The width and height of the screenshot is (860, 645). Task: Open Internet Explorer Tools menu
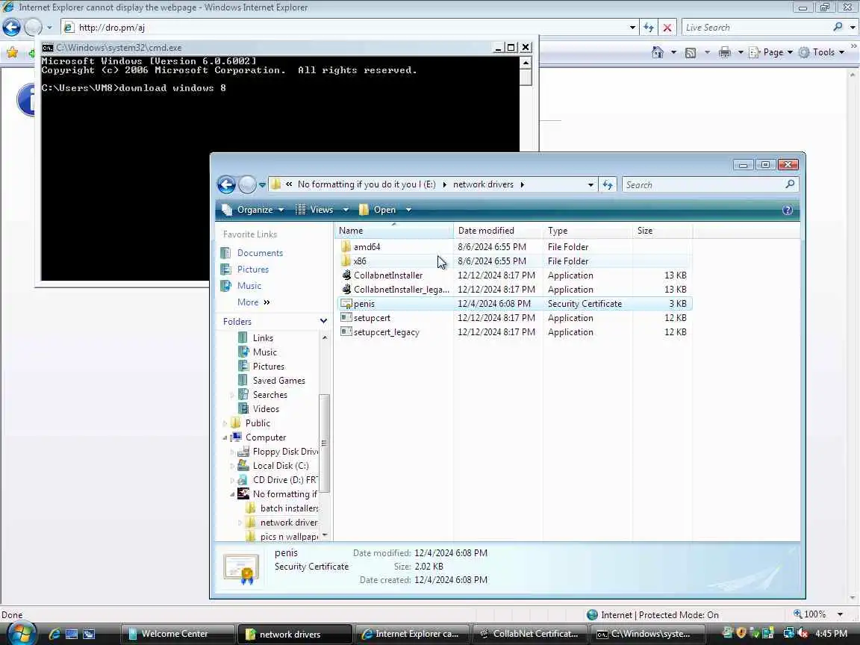click(x=822, y=52)
